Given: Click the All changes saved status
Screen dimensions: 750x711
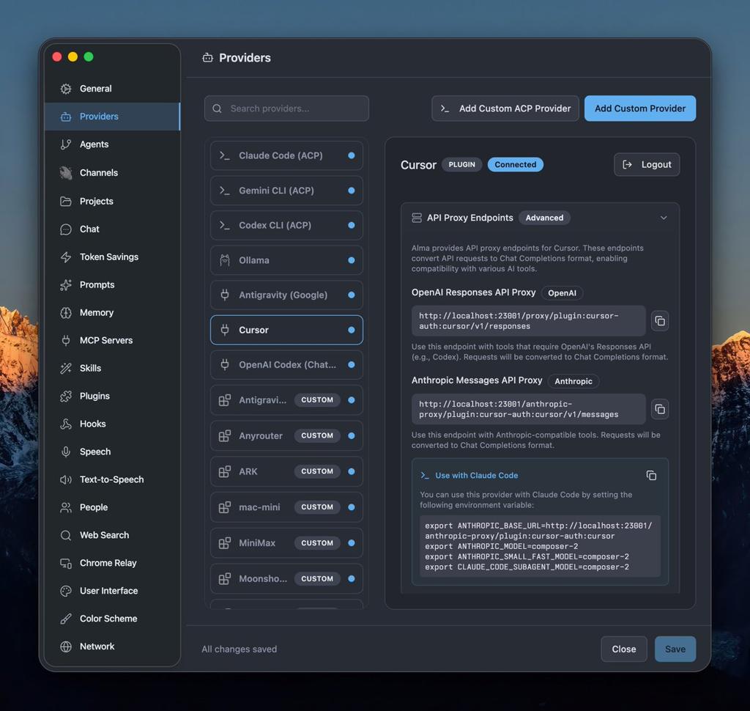Looking at the screenshot, I should point(240,649).
